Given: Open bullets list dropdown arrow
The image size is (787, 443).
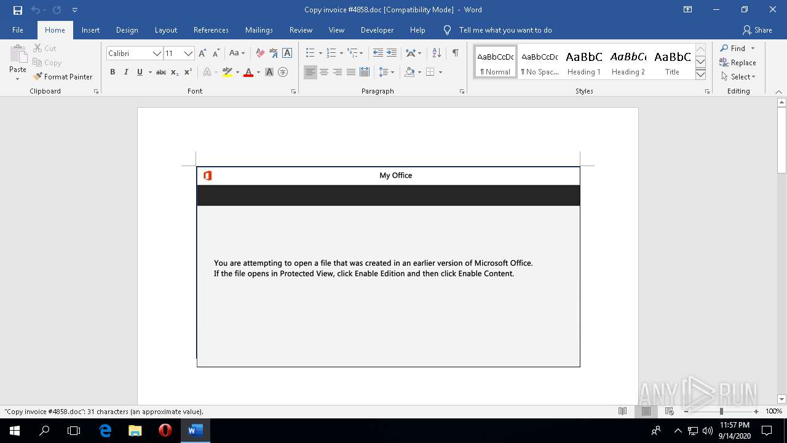Looking at the screenshot, I should pyautogui.click(x=320, y=54).
